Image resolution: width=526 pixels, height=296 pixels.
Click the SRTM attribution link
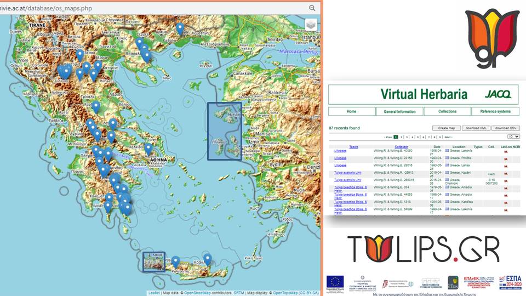pos(239,293)
